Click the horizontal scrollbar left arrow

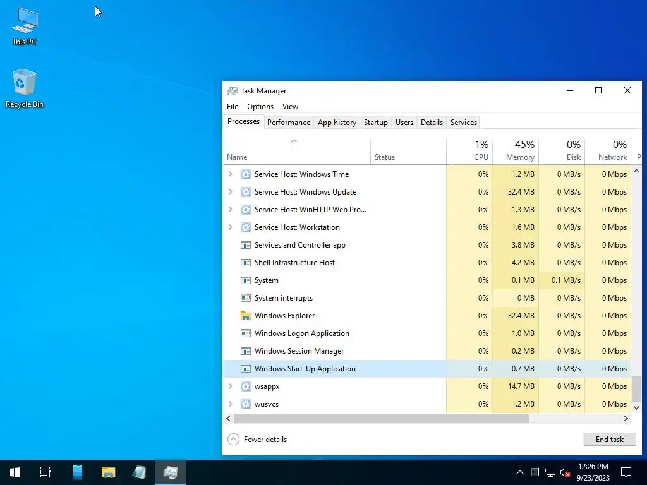(x=228, y=418)
